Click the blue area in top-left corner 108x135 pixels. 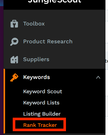(2, 3)
